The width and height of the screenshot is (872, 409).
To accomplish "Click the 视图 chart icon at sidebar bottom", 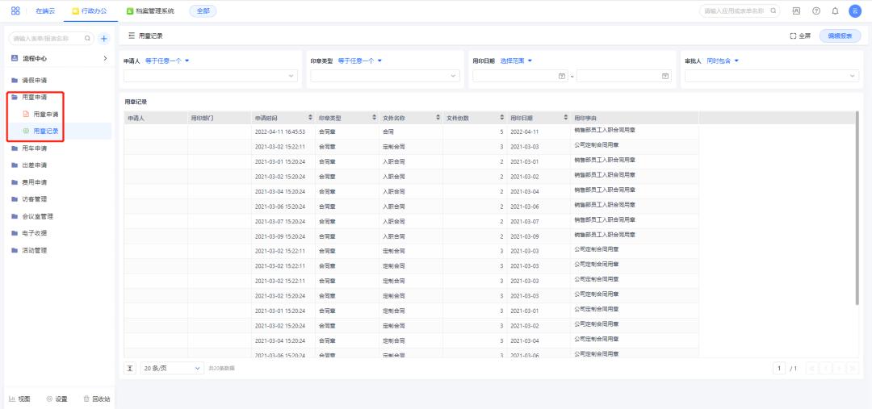I will [x=11, y=399].
